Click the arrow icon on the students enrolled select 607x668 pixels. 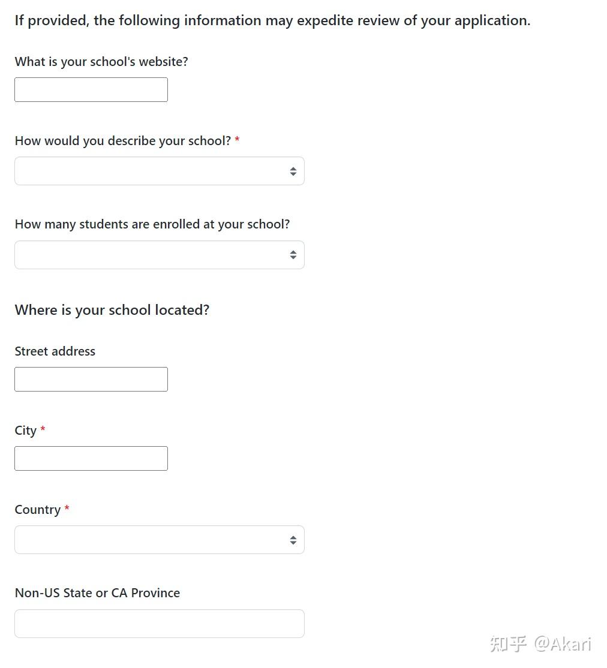(293, 255)
